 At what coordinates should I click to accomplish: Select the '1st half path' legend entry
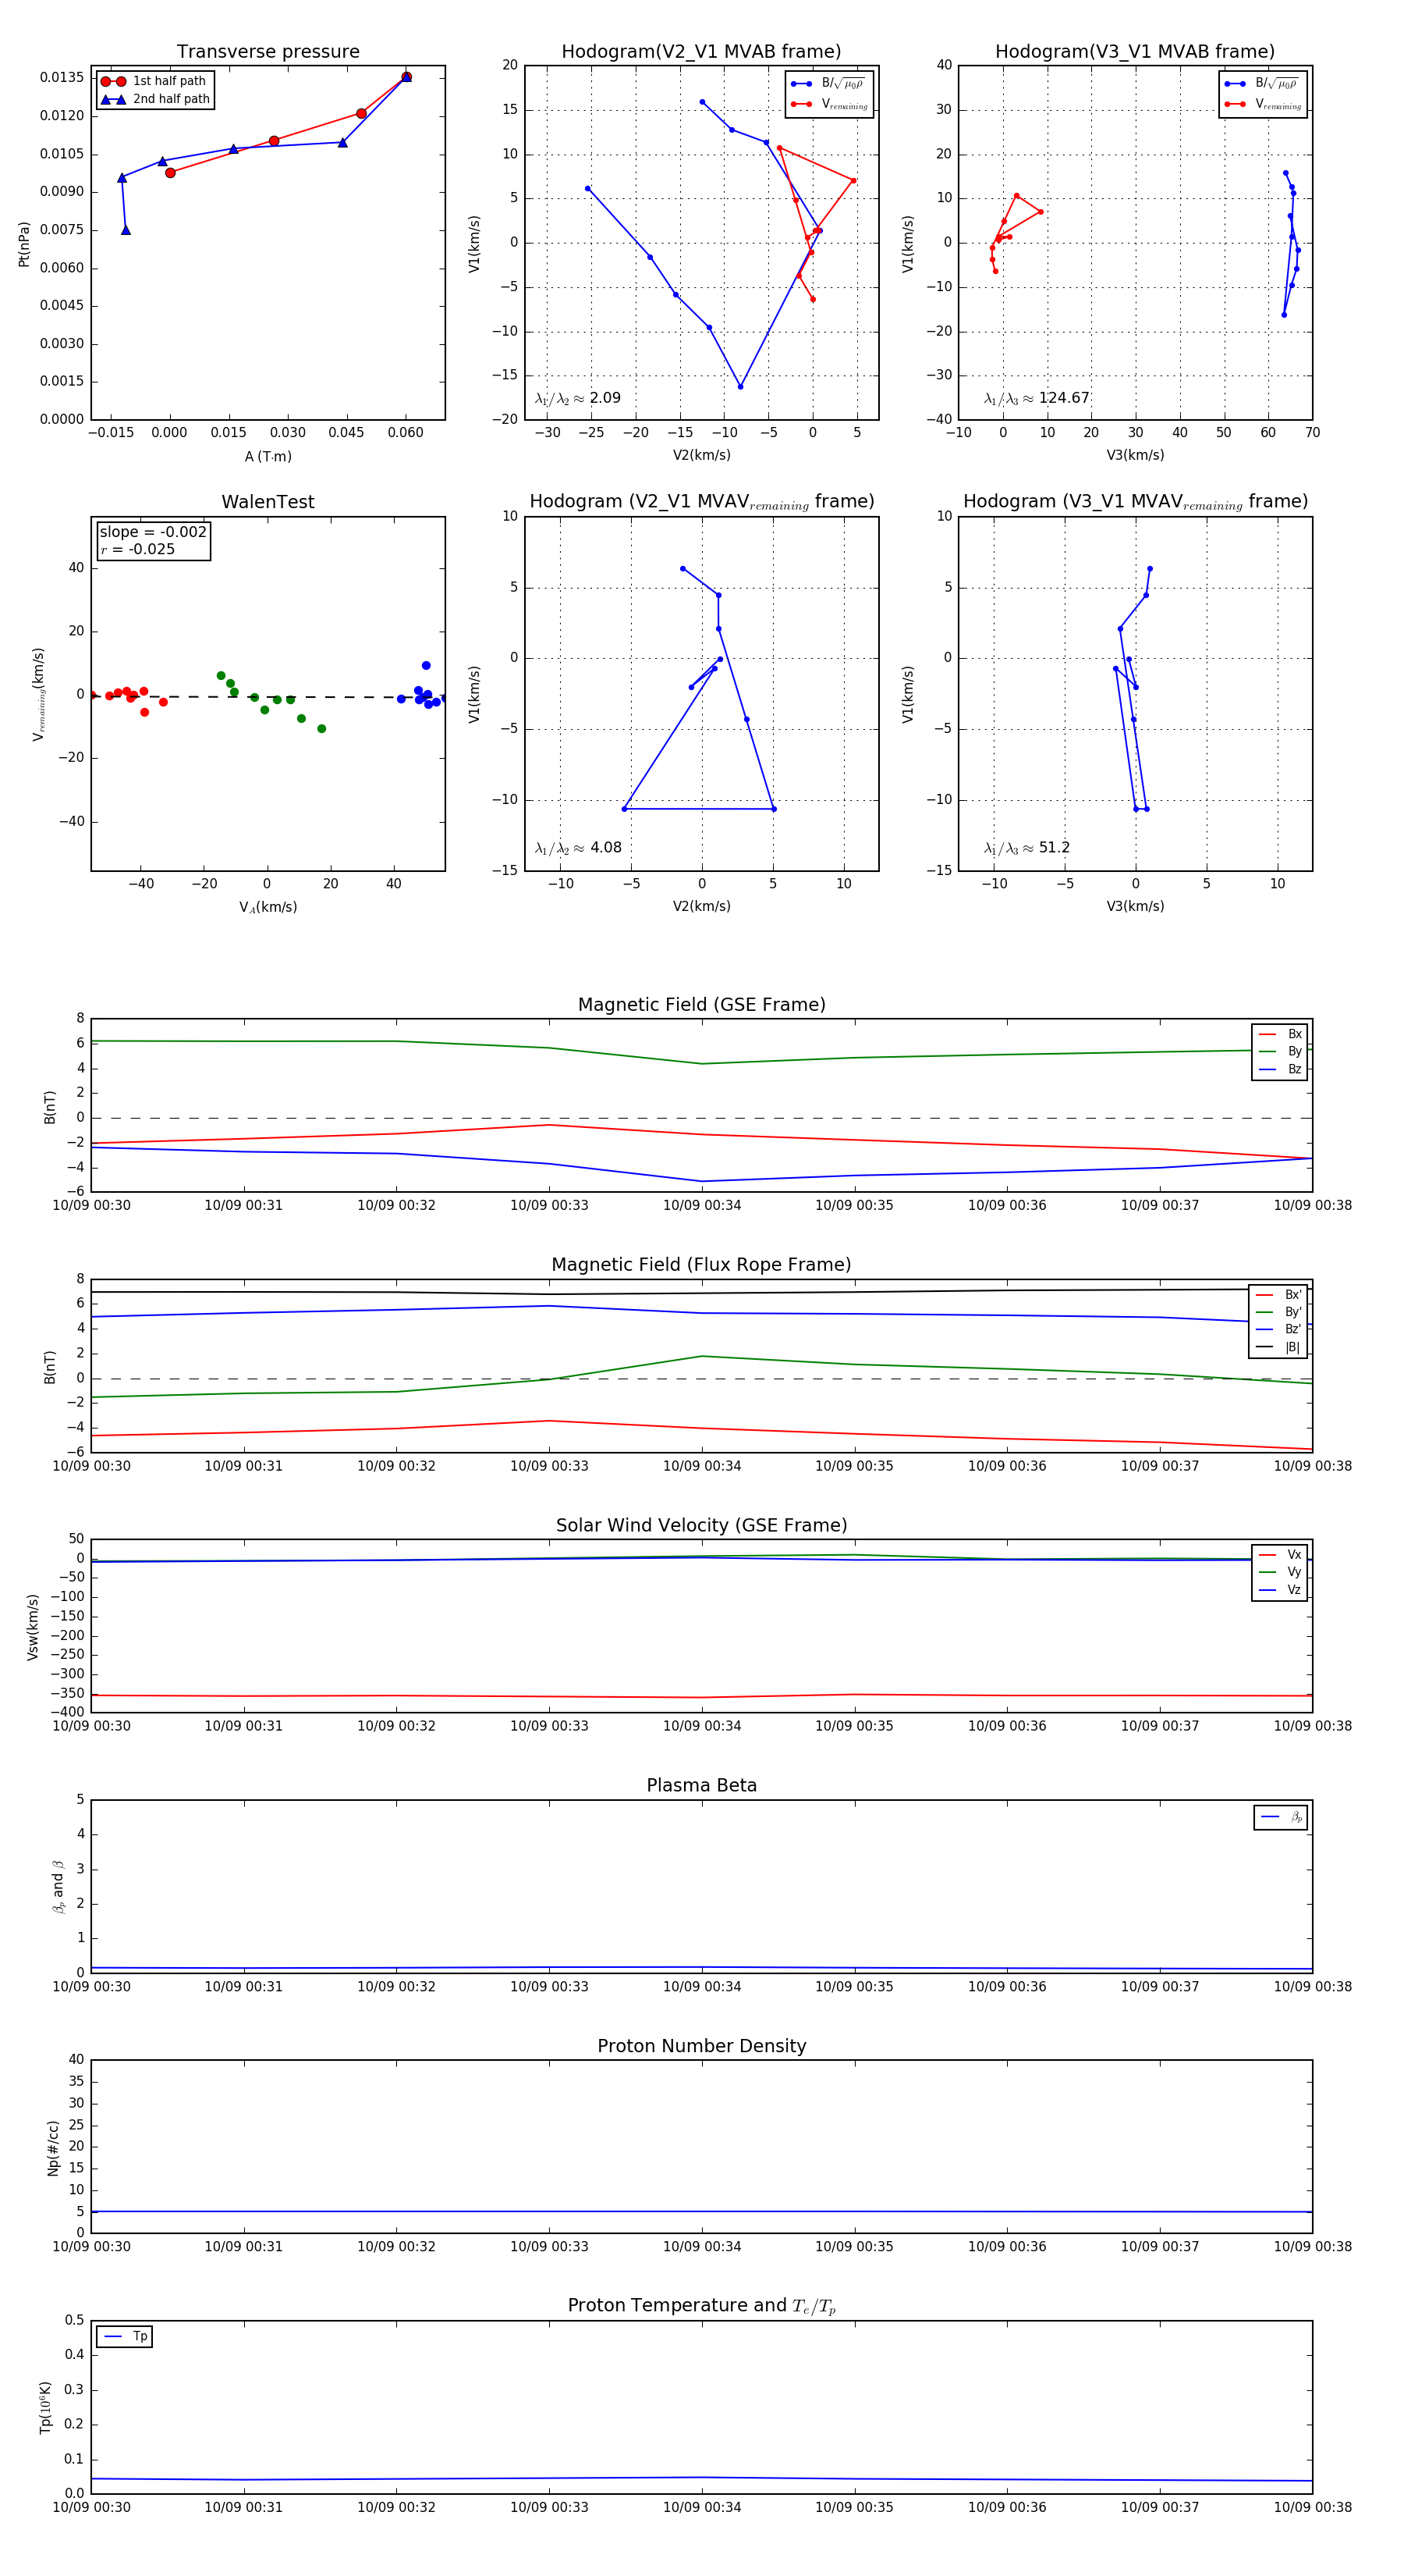tap(154, 81)
